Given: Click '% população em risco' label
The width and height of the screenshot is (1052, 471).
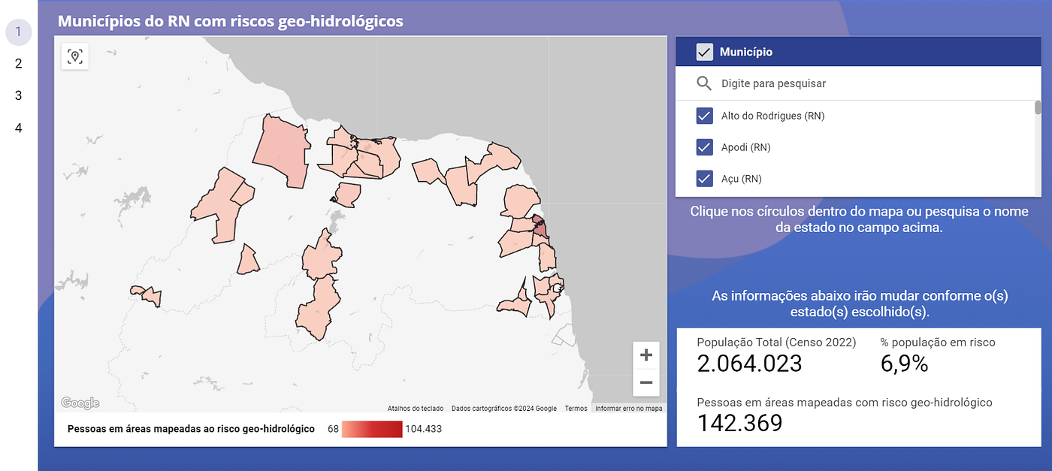Looking at the screenshot, I should (938, 342).
